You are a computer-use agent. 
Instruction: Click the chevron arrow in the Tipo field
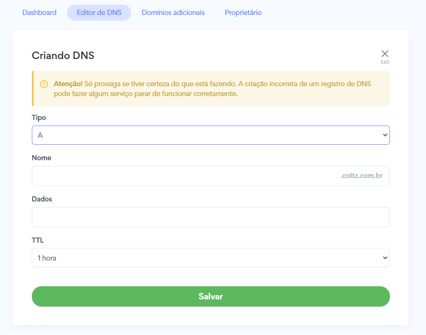pos(385,135)
